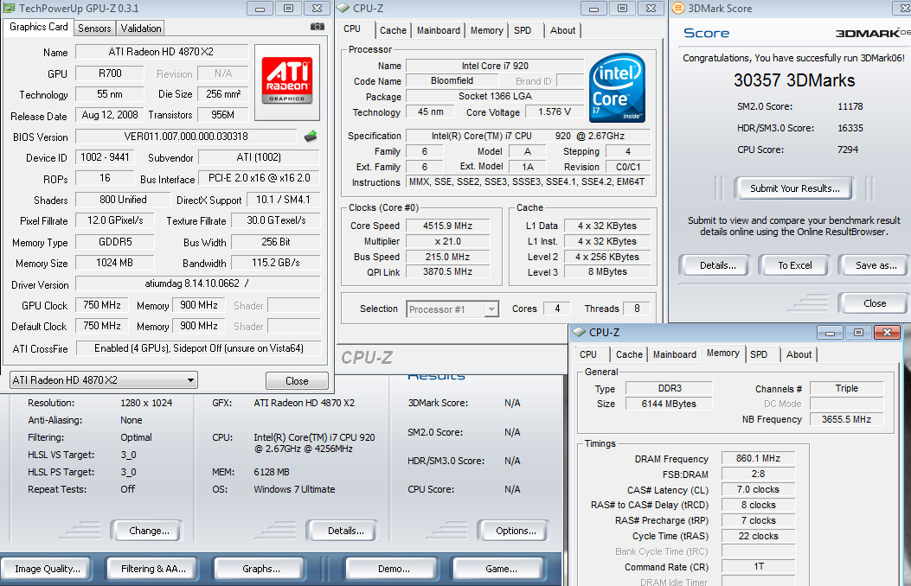Click the CAS# Latency 7.0 clocks field
911x586 pixels.
click(x=758, y=489)
